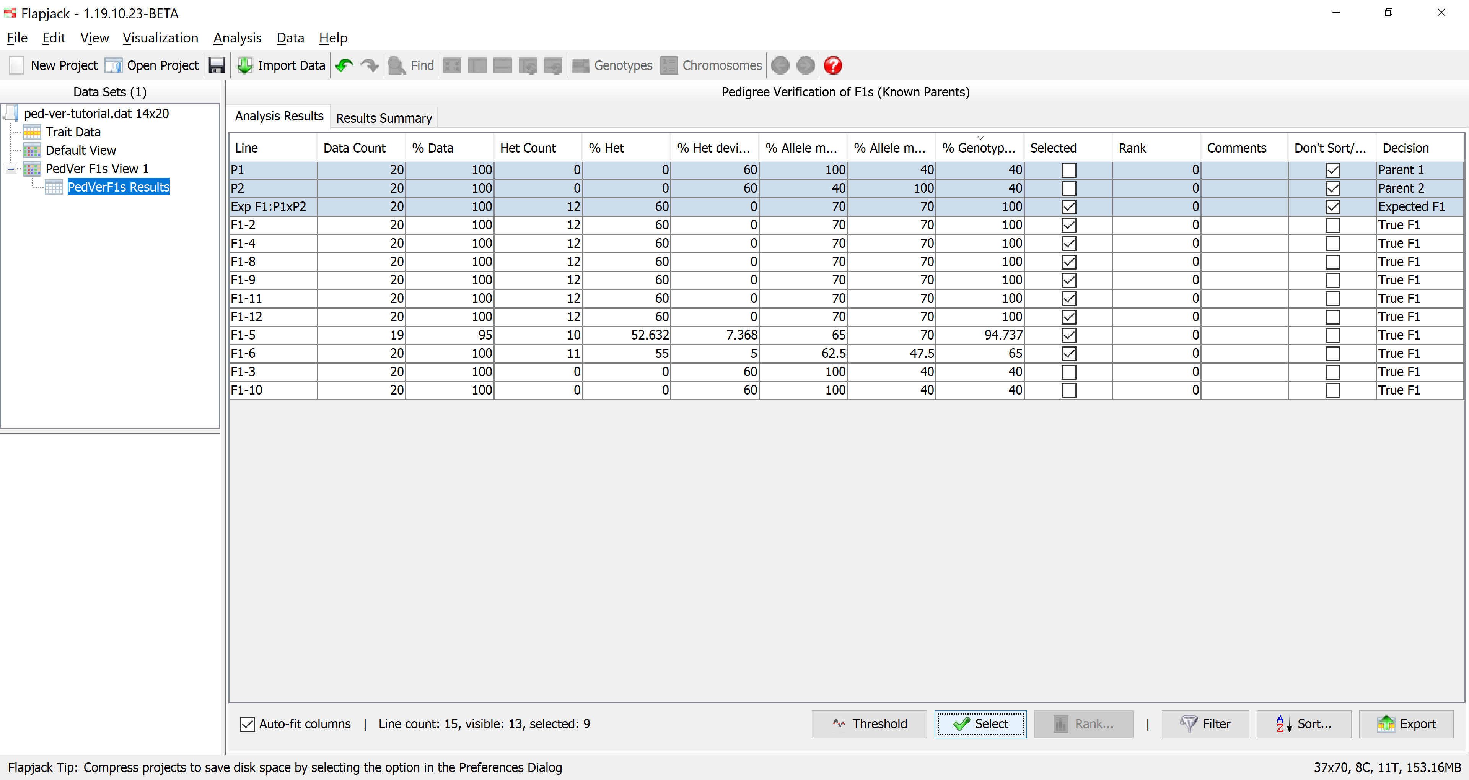Click the third greyed-out toolbar icon after Find

pos(502,65)
